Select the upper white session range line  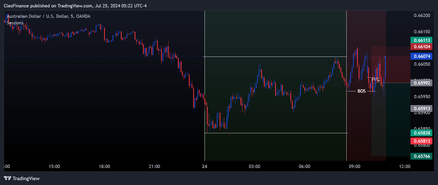pyautogui.click(x=275, y=57)
